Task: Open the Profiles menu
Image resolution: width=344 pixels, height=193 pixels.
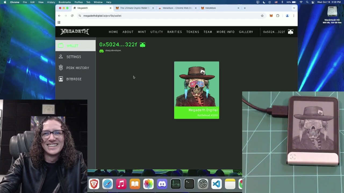Action: pos(78,2)
